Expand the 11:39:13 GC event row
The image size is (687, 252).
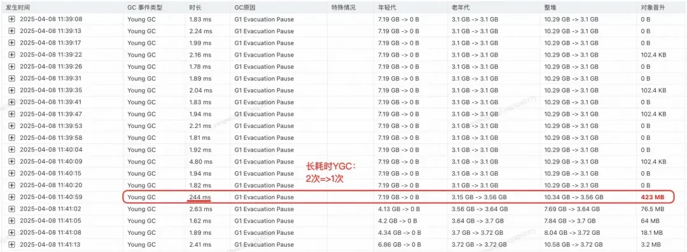12,31
